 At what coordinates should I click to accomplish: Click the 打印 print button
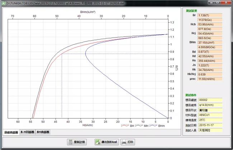(128, 142)
